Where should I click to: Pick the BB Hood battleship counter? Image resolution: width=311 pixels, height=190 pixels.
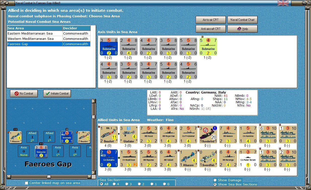(x=148, y=134)
